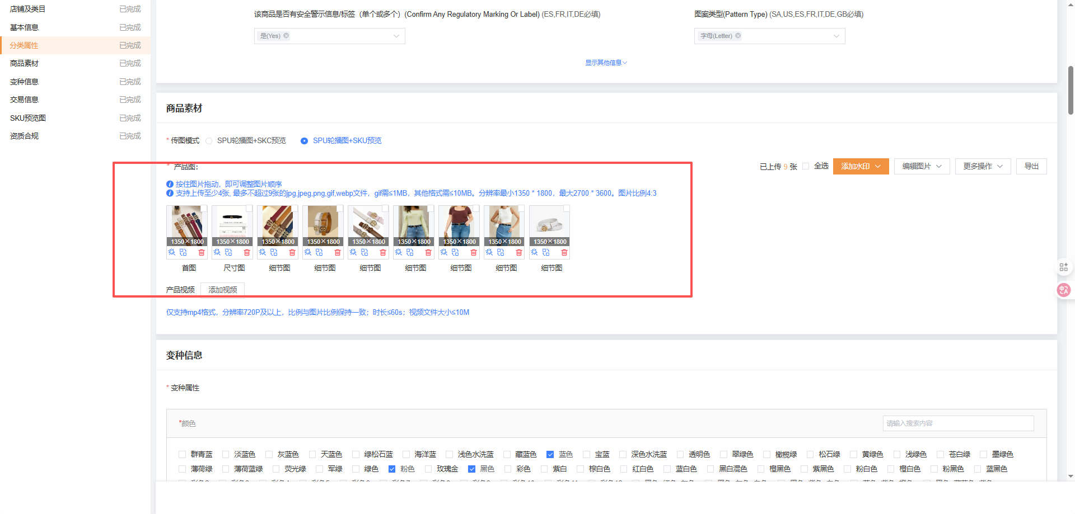
Task: Open the 添加水印 dropdown
Action: 861,167
